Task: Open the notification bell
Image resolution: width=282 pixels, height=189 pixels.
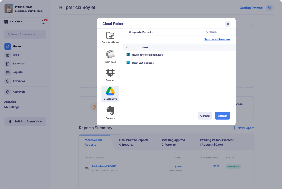Action: 43,21
